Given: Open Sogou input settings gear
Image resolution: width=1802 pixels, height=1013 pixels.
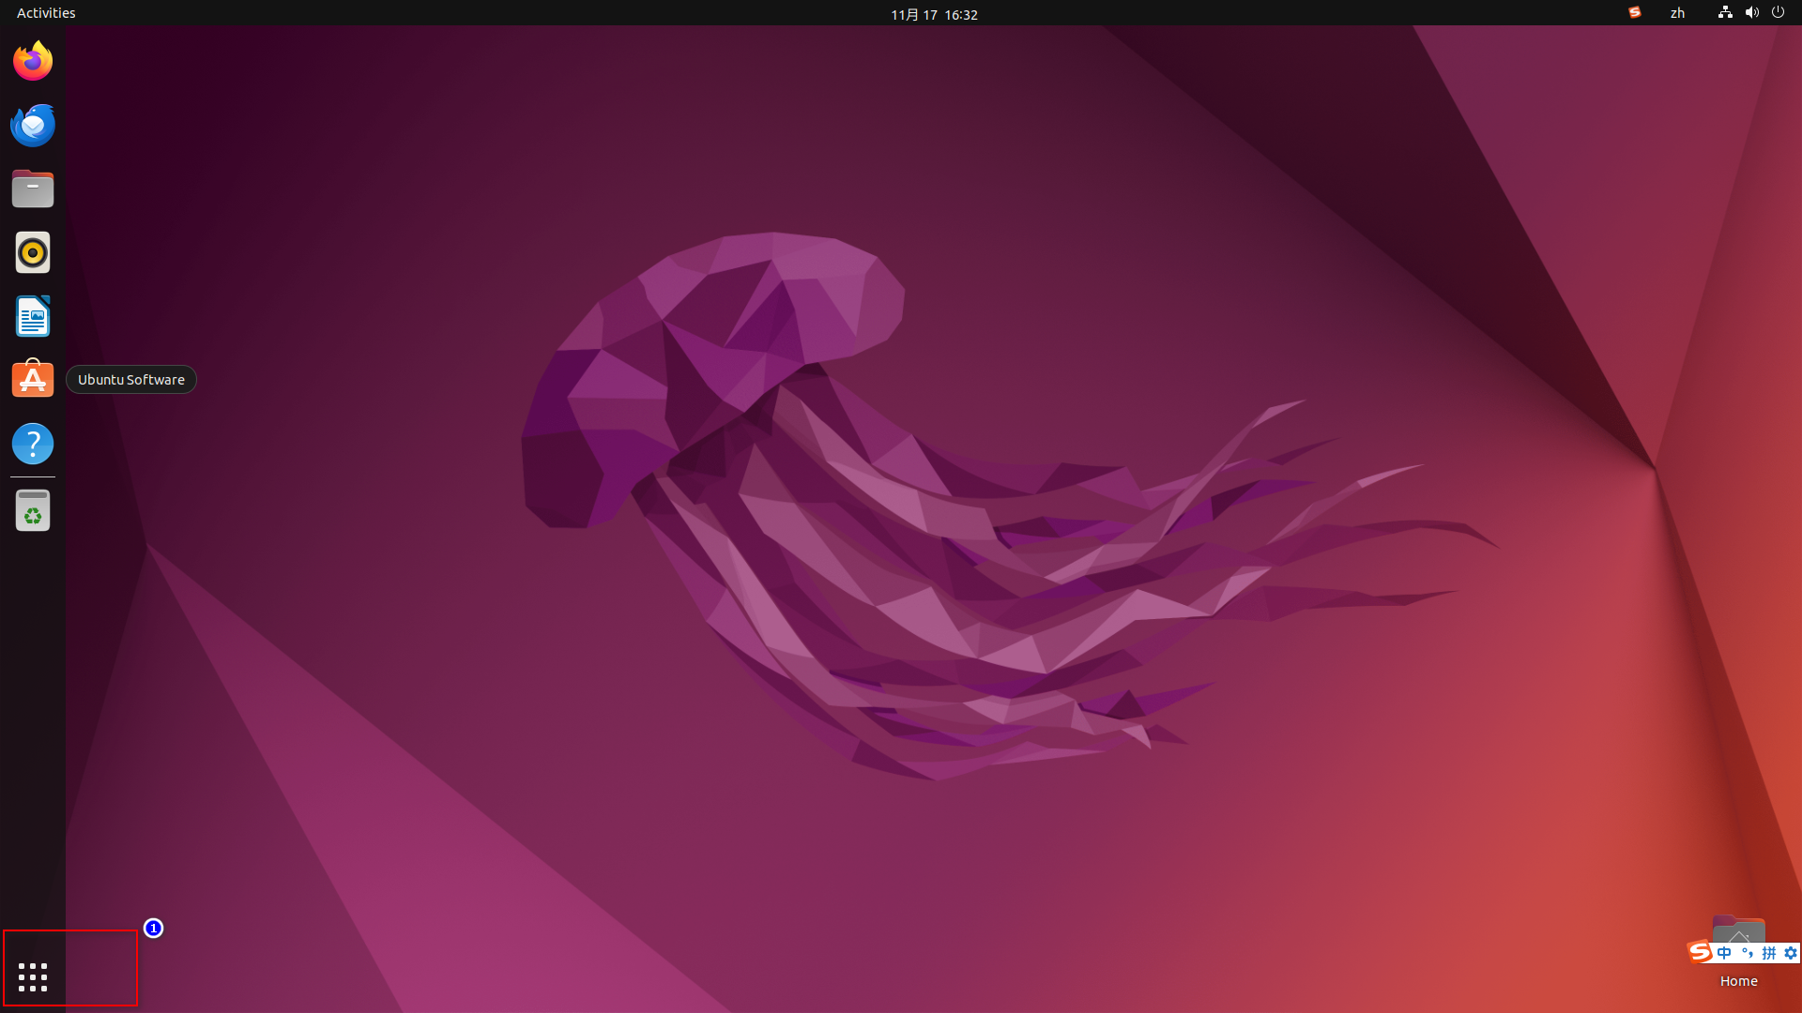Looking at the screenshot, I should [x=1791, y=953].
